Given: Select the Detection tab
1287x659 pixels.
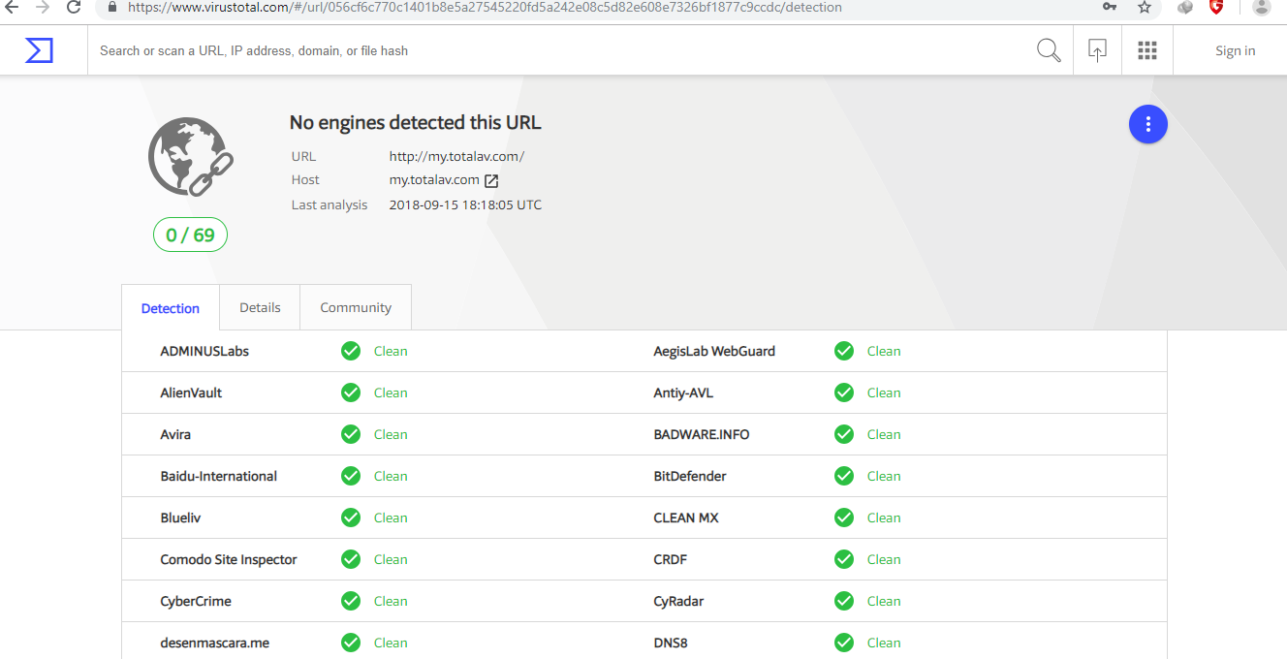Looking at the screenshot, I should (x=171, y=308).
